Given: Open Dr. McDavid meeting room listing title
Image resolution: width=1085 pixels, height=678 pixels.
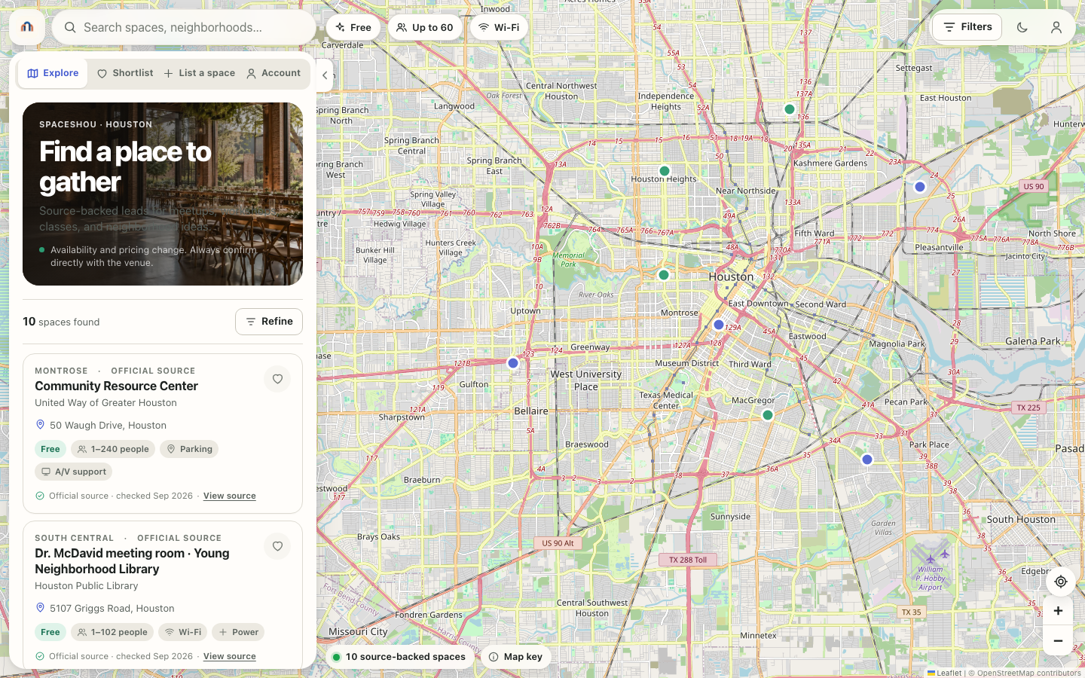Looking at the screenshot, I should (x=132, y=560).
